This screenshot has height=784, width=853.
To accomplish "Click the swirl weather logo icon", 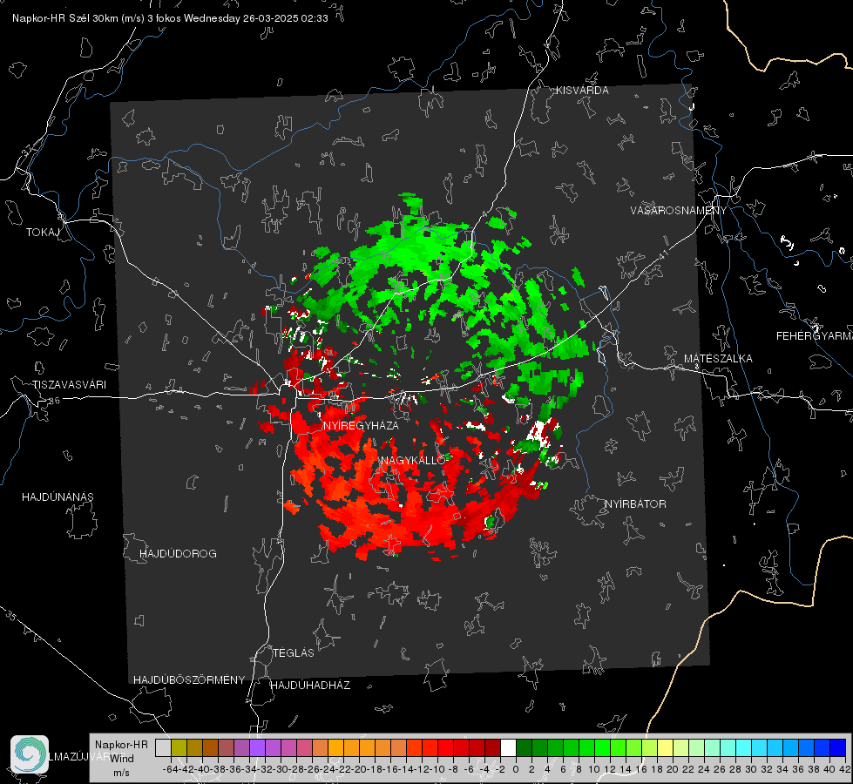I will pos(30,754).
